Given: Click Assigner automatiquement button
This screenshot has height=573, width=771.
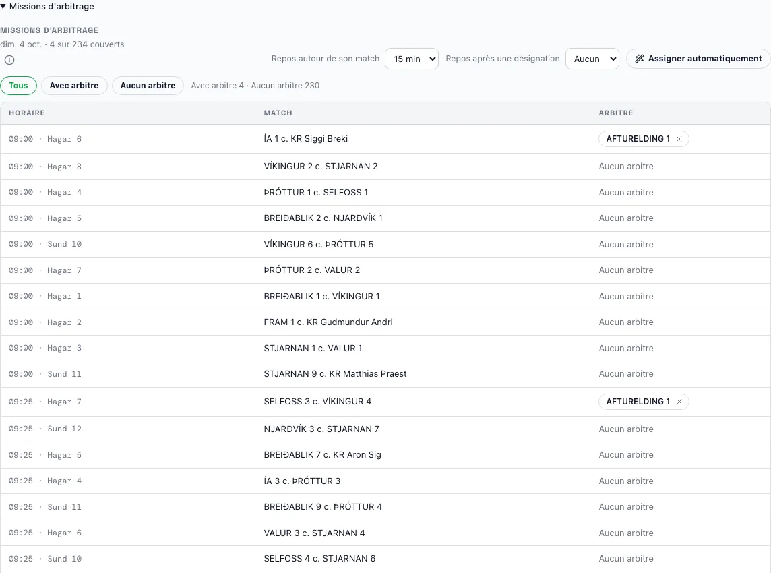Looking at the screenshot, I should coord(698,59).
